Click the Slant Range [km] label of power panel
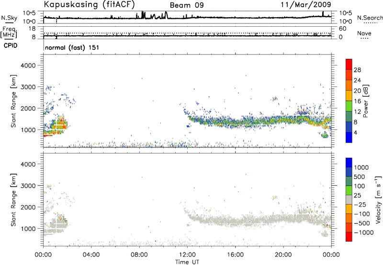Viewport: 383px width, 265px height. [13, 101]
